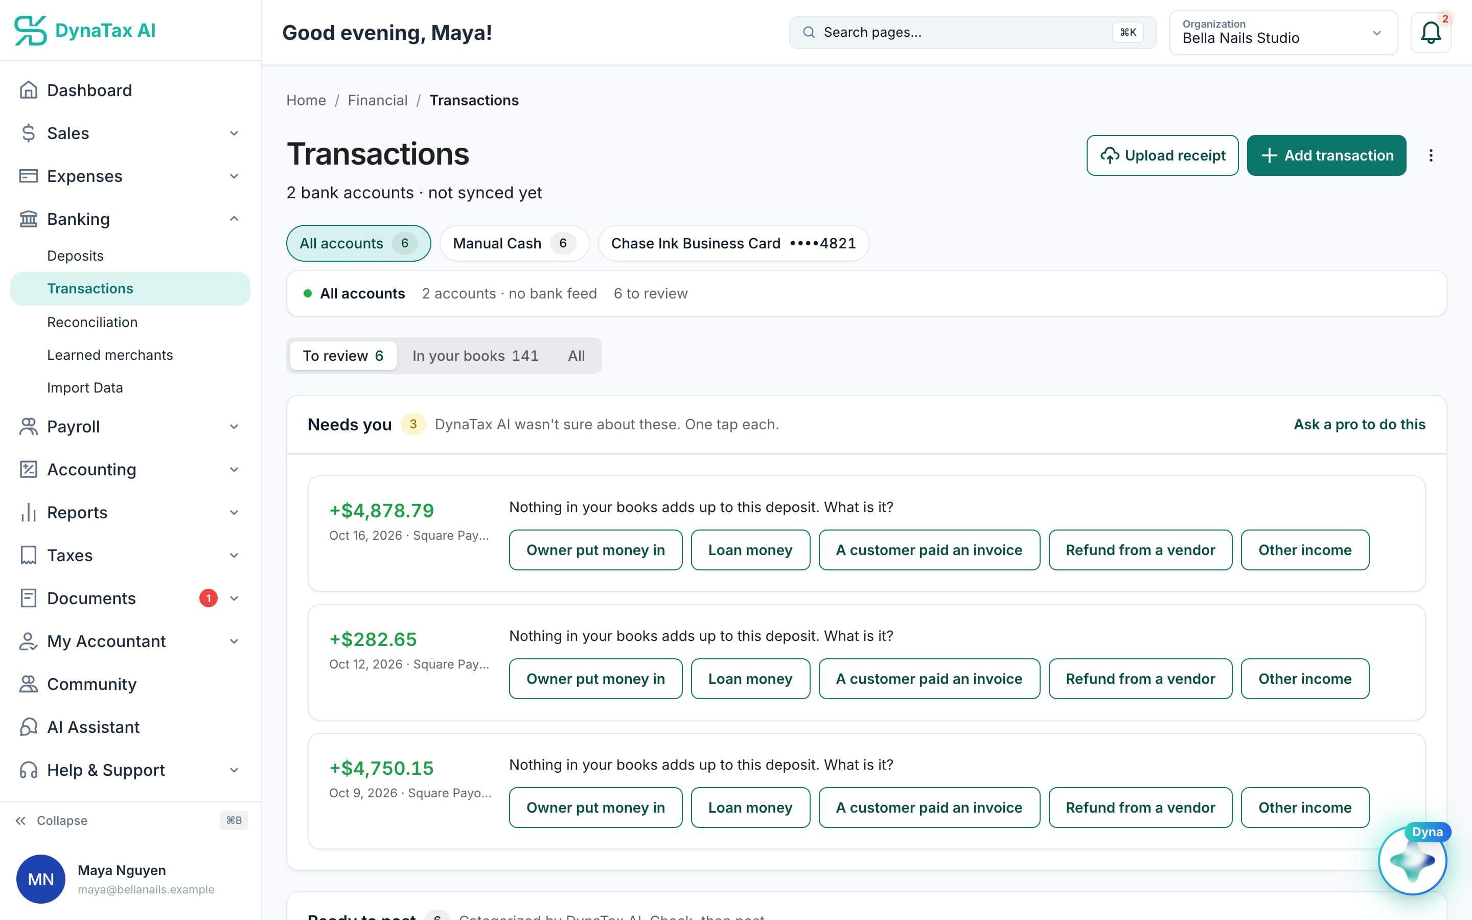
Task: Open notifications bell icon
Action: point(1431,33)
